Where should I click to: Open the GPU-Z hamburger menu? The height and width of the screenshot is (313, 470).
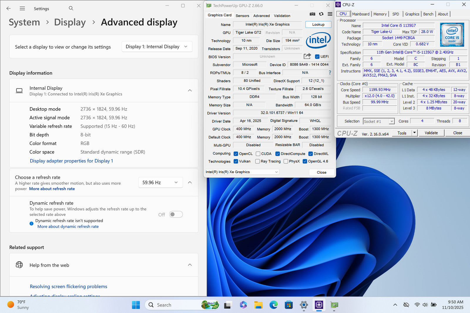pyautogui.click(x=330, y=14)
